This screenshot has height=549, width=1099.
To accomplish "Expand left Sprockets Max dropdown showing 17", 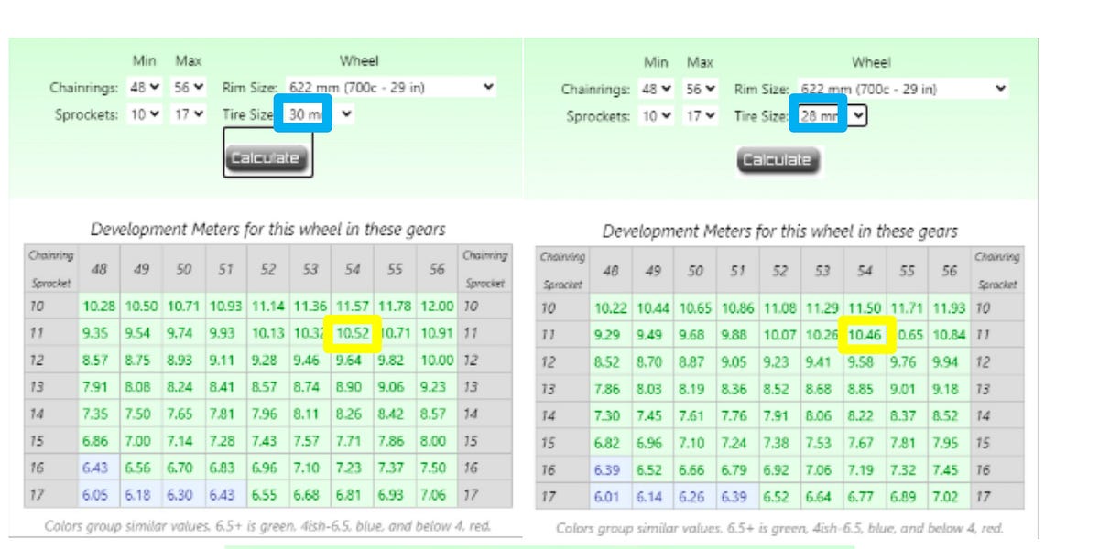I will coord(189,114).
